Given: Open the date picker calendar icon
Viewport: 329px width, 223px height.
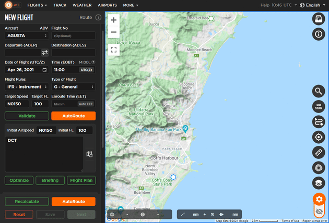Looking at the screenshot, I should [44, 70].
